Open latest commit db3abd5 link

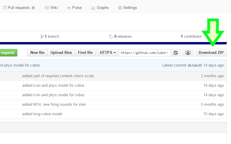tap(195, 65)
